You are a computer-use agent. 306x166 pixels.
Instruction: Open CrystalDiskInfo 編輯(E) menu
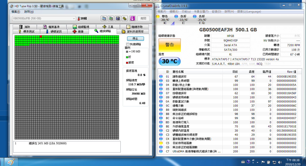[174, 11]
